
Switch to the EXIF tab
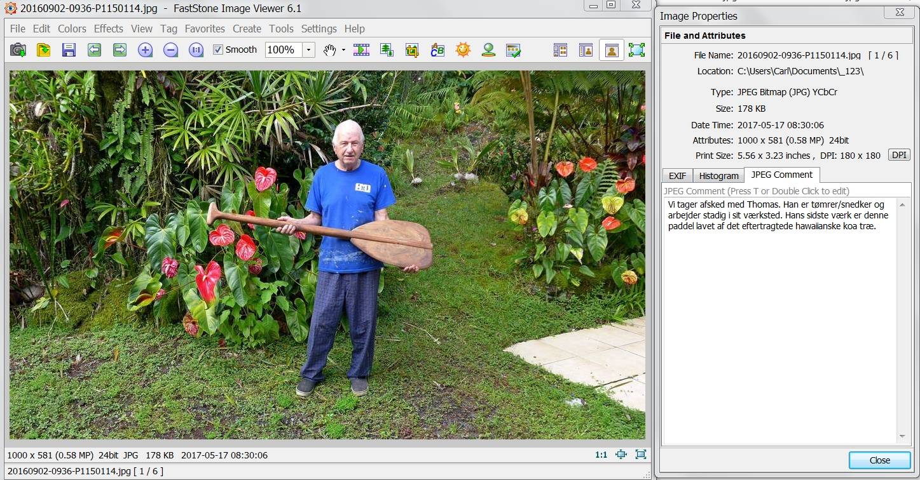pos(677,176)
